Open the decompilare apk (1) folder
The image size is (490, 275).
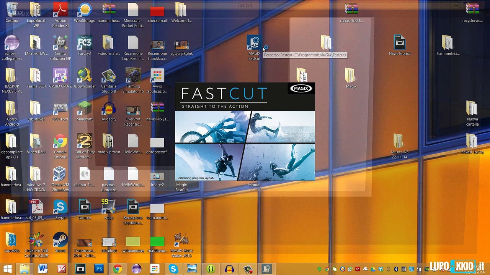click(12, 146)
